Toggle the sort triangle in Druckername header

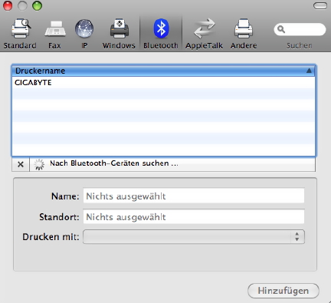[x=309, y=71]
